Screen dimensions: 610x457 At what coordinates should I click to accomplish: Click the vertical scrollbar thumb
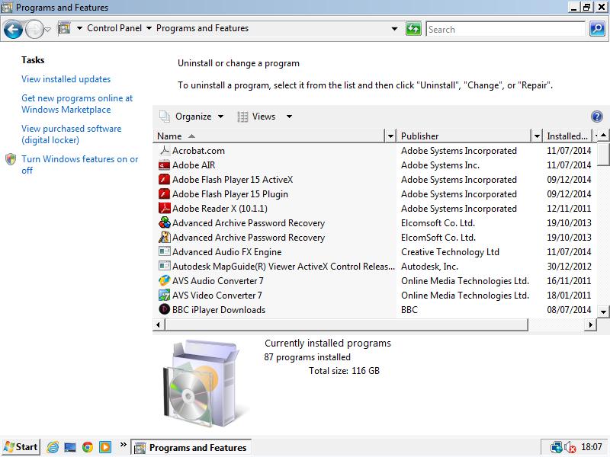click(603, 154)
